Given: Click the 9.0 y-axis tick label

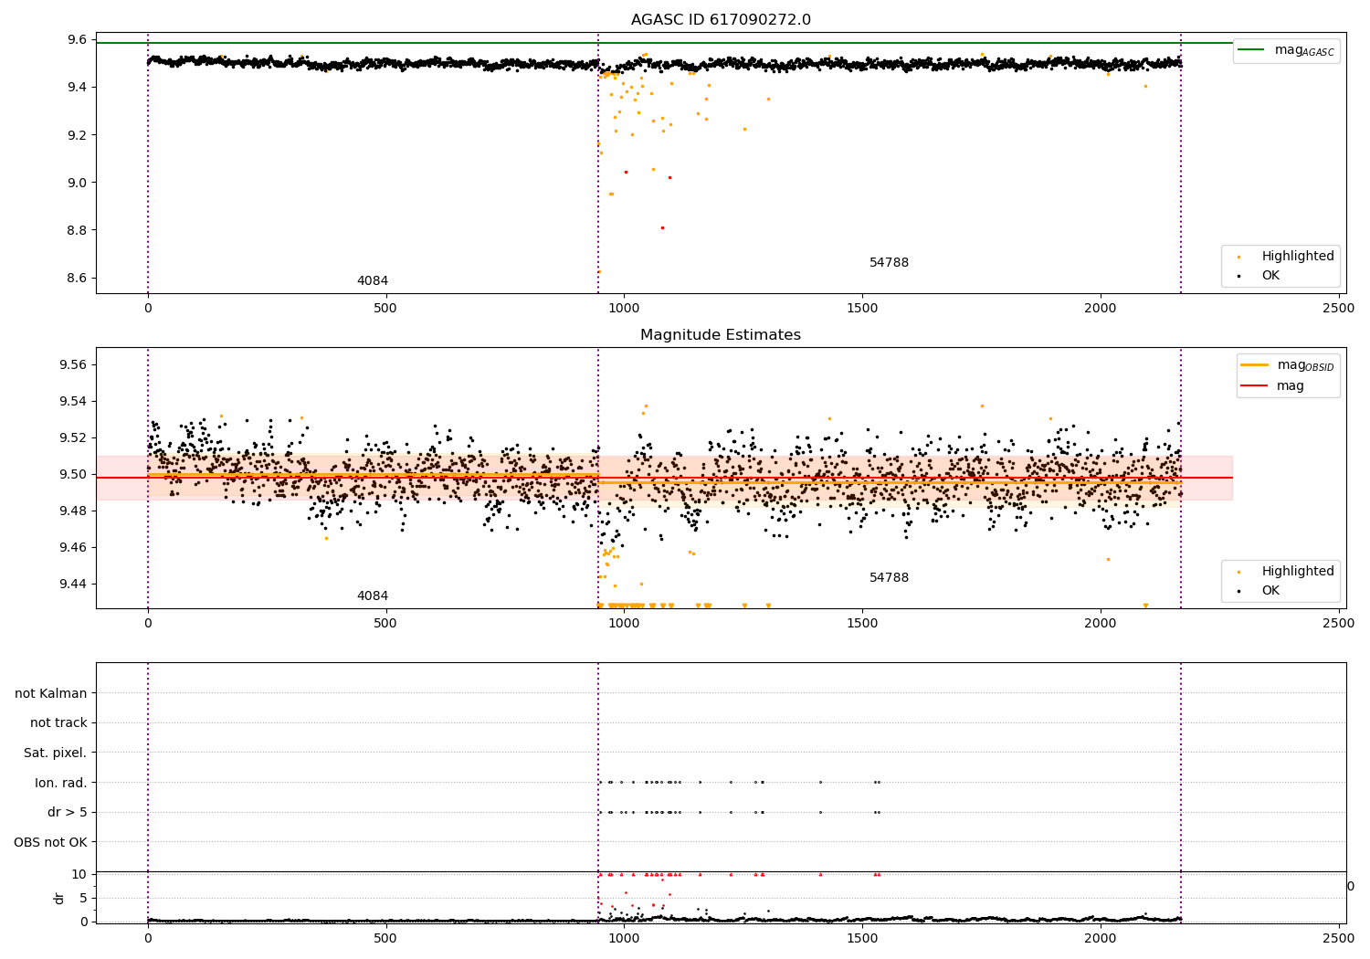Looking at the screenshot, I should [x=77, y=183].
